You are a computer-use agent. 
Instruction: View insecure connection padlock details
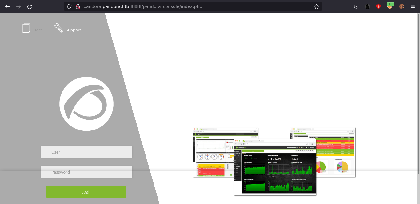(78, 6)
